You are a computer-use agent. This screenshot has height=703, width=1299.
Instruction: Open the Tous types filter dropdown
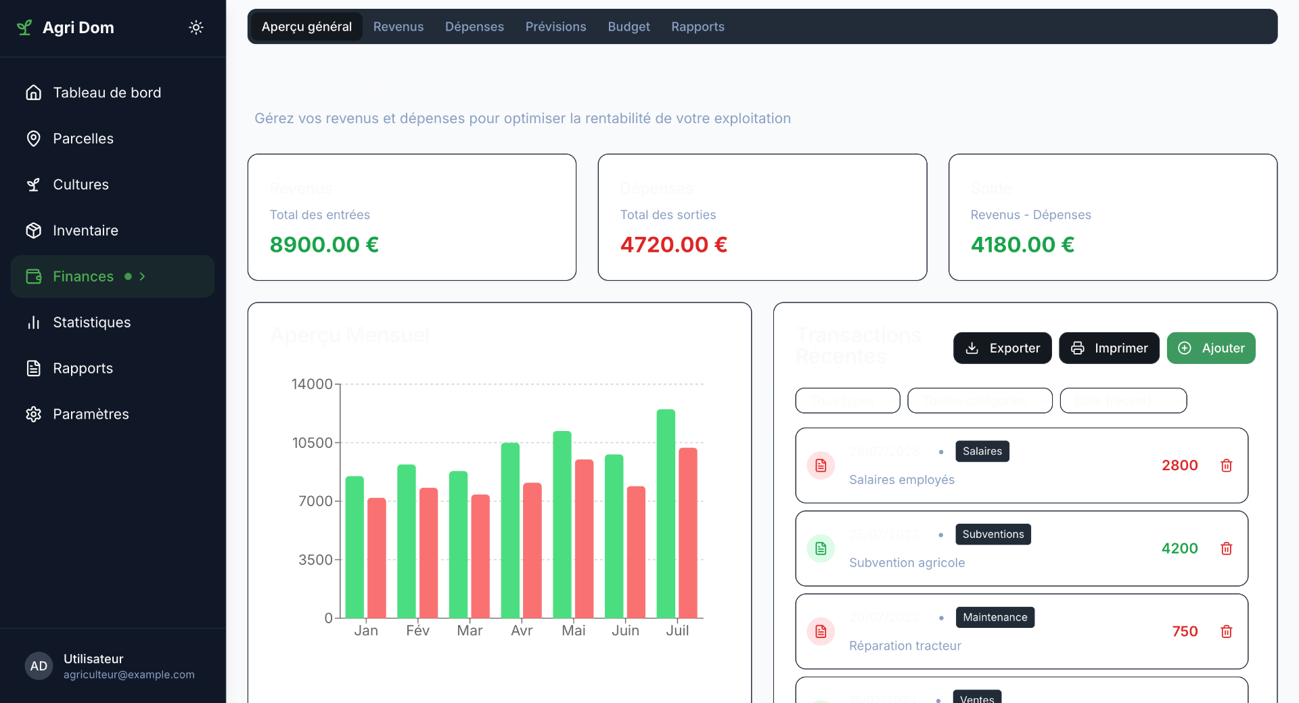pyautogui.click(x=847, y=401)
